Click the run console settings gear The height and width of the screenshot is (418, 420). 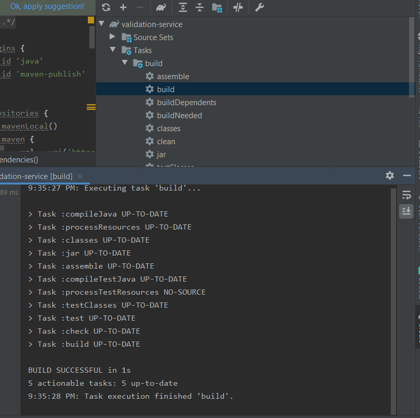point(390,176)
